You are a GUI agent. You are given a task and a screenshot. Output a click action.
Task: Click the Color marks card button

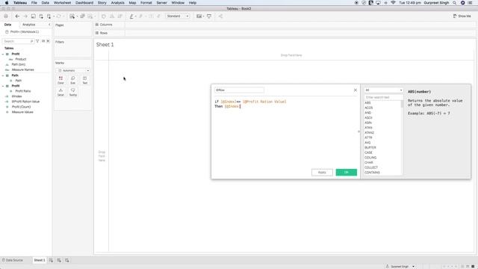60,80
